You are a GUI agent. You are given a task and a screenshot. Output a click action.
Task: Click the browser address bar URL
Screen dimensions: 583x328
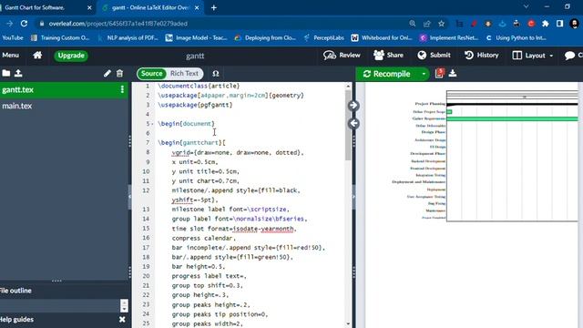point(118,24)
